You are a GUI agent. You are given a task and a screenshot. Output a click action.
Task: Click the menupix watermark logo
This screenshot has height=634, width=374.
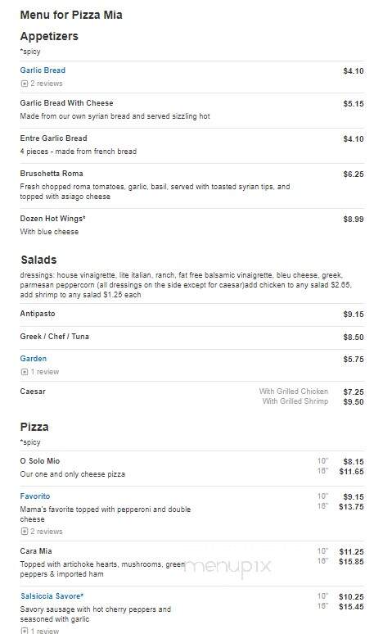pyautogui.click(x=228, y=566)
